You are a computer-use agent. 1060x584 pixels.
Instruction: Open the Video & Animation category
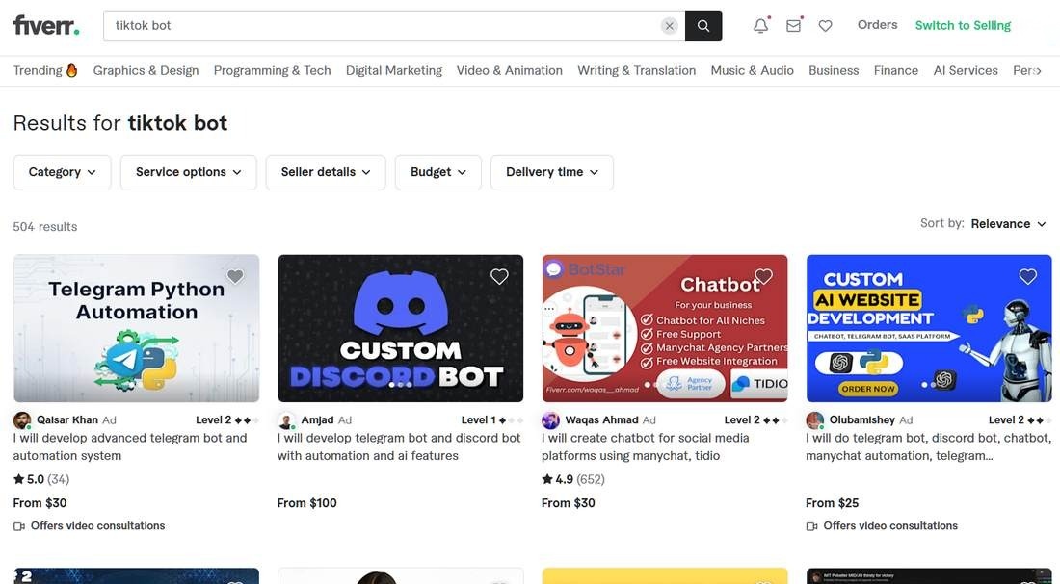(510, 70)
